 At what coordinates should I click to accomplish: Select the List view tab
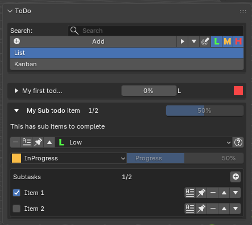pos(127,53)
